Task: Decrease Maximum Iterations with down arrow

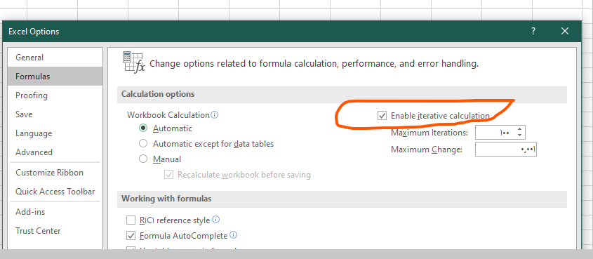Action: (x=519, y=135)
